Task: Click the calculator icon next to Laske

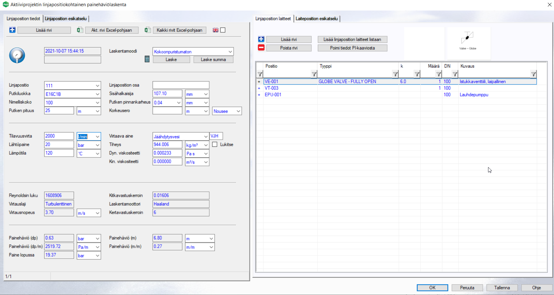Action: (x=147, y=59)
